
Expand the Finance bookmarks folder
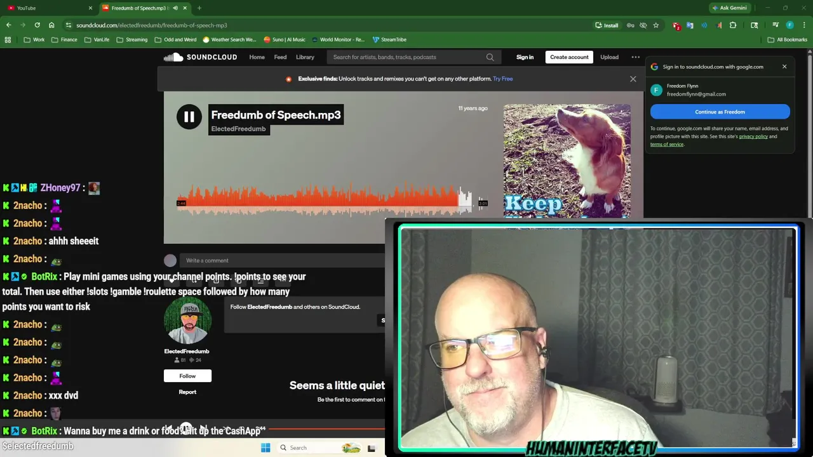coord(64,39)
